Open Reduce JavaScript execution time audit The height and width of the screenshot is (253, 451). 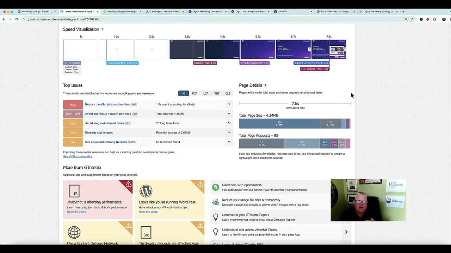click(107, 104)
